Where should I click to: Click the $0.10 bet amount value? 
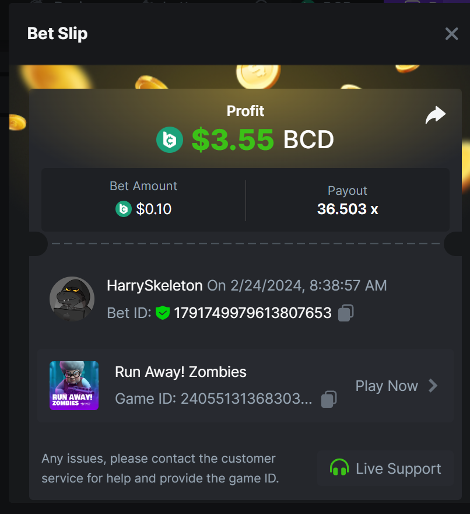pos(153,209)
